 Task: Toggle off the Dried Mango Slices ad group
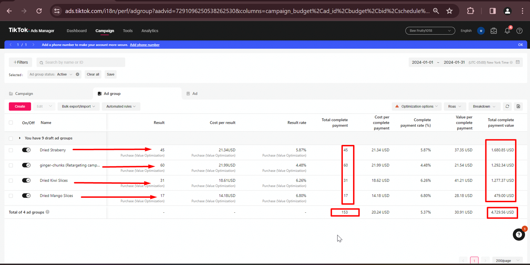point(26,196)
